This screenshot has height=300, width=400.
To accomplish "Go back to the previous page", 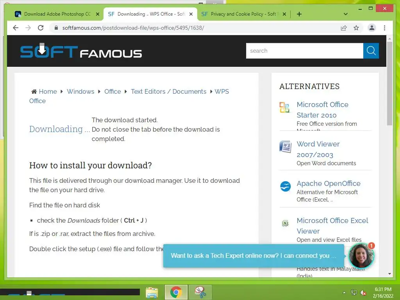I will click(16, 28).
